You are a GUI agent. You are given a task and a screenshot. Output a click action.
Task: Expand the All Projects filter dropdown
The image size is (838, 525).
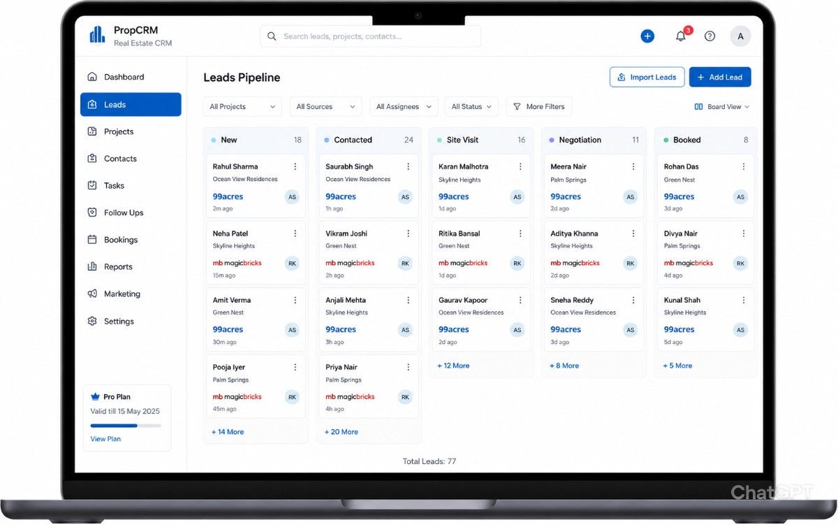pos(242,107)
